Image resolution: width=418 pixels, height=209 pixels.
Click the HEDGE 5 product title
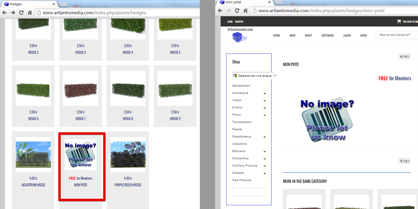(175, 52)
